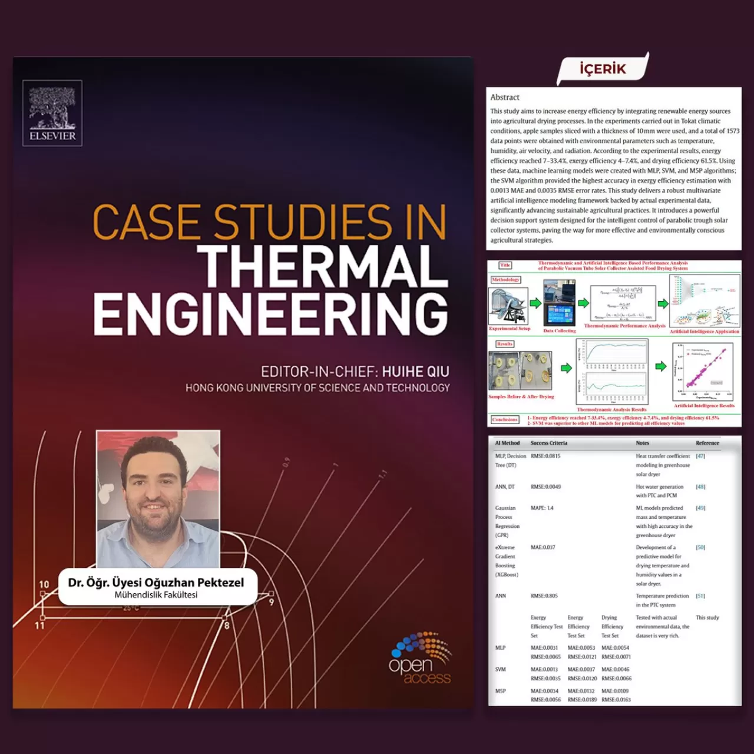
Task: Open reference link [47] in table
Action: coord(700,456)
